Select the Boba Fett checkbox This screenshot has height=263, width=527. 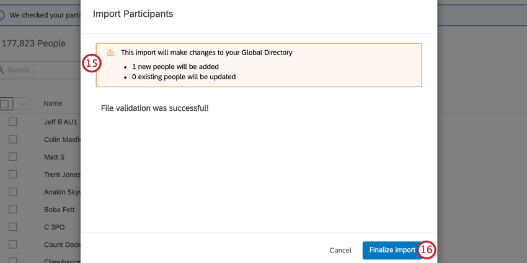point(13,210)
